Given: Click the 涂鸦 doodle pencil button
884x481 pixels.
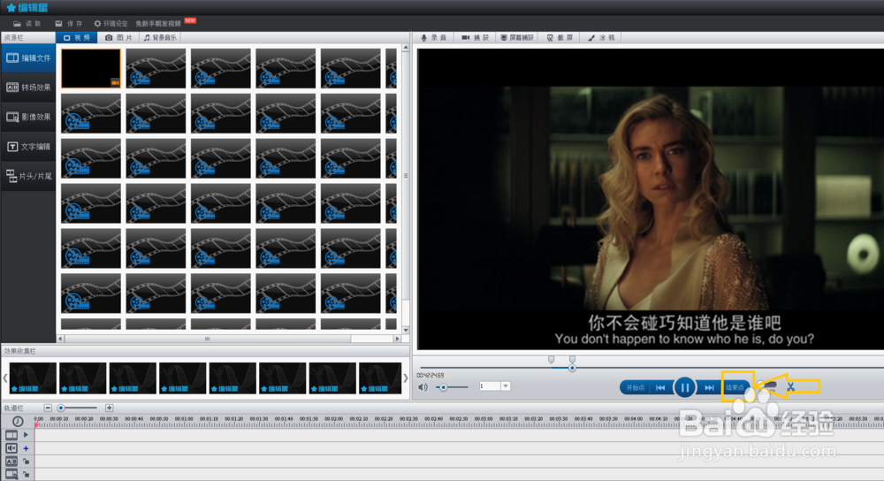Looking at the screenshot, I should click(601, 38).
